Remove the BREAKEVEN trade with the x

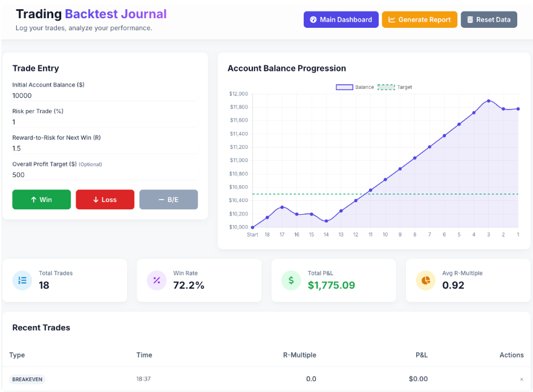tap(520, 379)
